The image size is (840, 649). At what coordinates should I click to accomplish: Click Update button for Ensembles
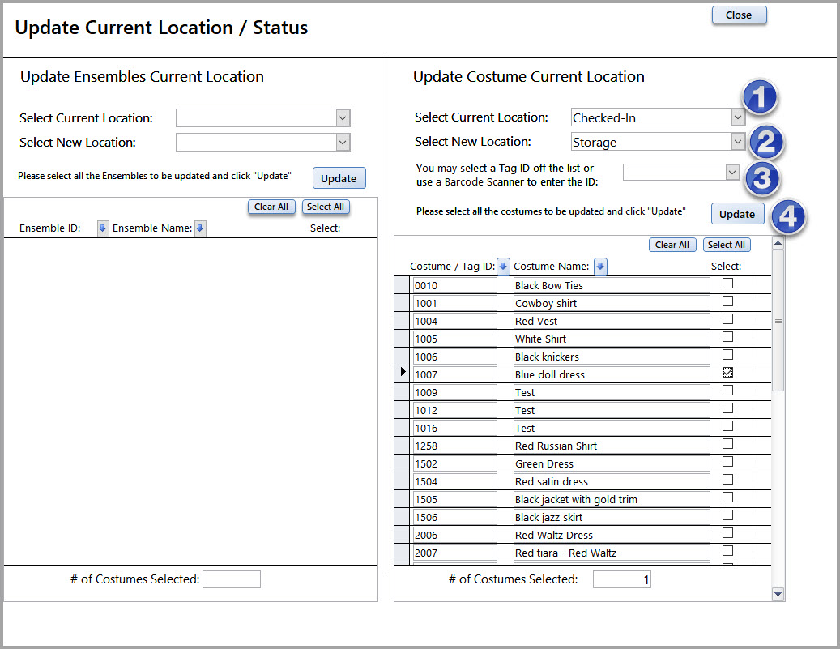coord(339,178)
